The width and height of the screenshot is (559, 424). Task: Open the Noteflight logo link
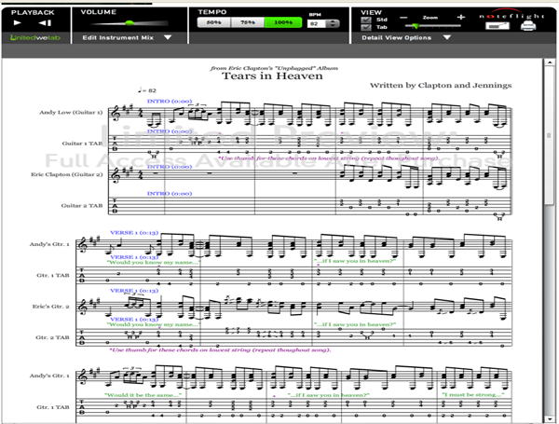(x=511, y=15)
